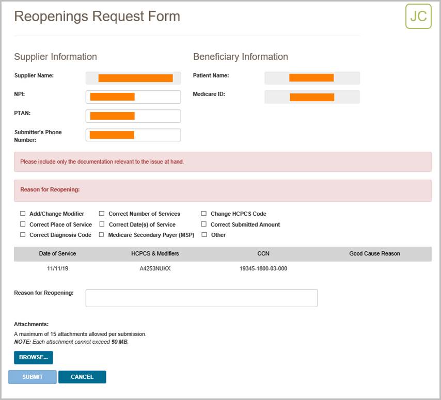Image resolution: width=441 pixels, height=400 pixels.
Task: Check the Change HCPCS Code box
Action: click(205, 213)
